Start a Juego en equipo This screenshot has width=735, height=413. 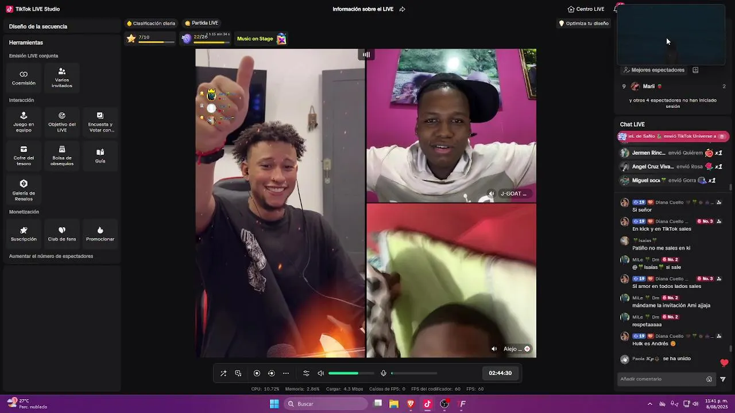[24, 122]
